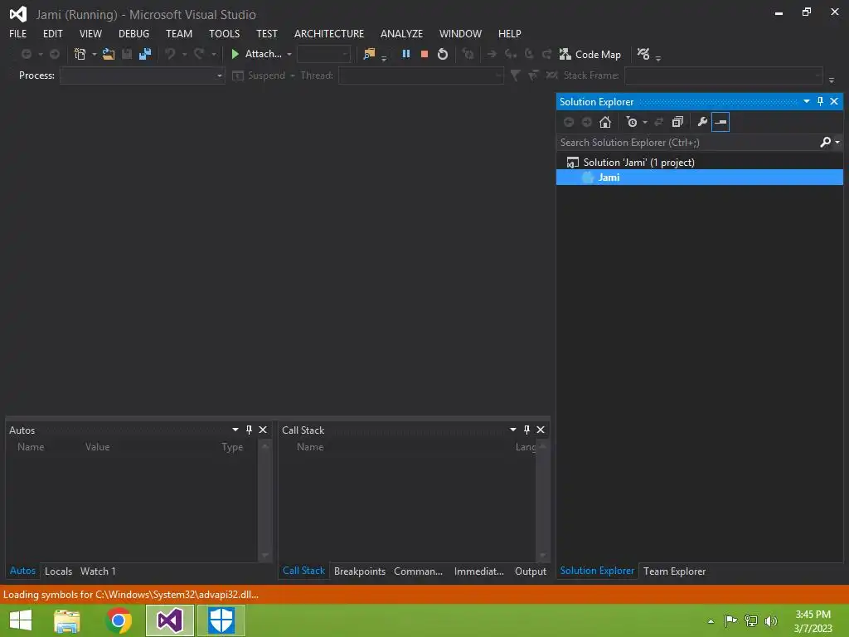Select the Jami project node
Image resolution: width=849 pixels, height=637 pixels.
pyautogui.click(x=700, y=177)
